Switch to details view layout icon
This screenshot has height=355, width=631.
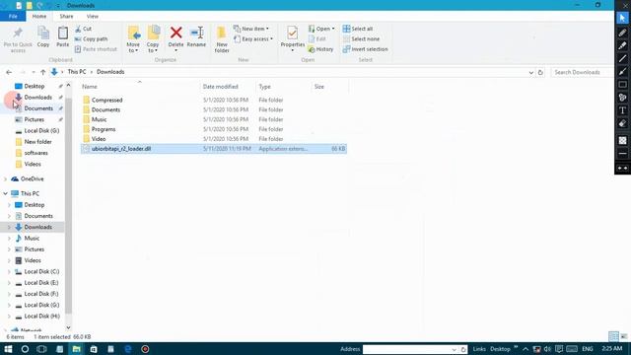tap(613, 336)
